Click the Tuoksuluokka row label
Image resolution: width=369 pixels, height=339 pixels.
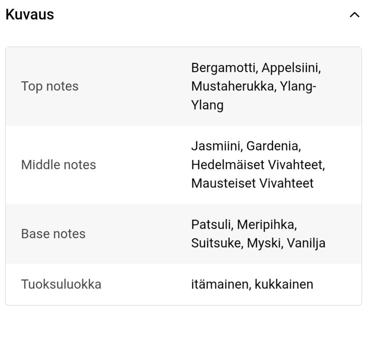61,284
